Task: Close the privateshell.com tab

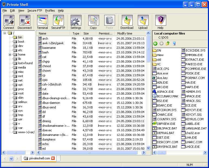Action: click(x=53, y=158)
